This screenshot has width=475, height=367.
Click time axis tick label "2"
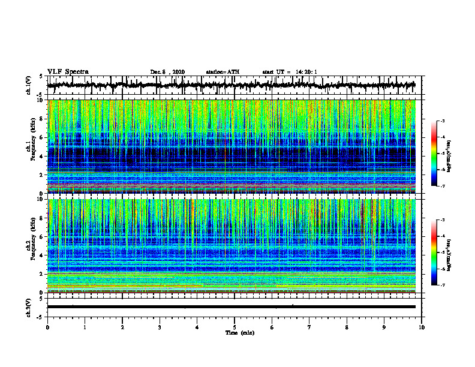pos(122,327)
